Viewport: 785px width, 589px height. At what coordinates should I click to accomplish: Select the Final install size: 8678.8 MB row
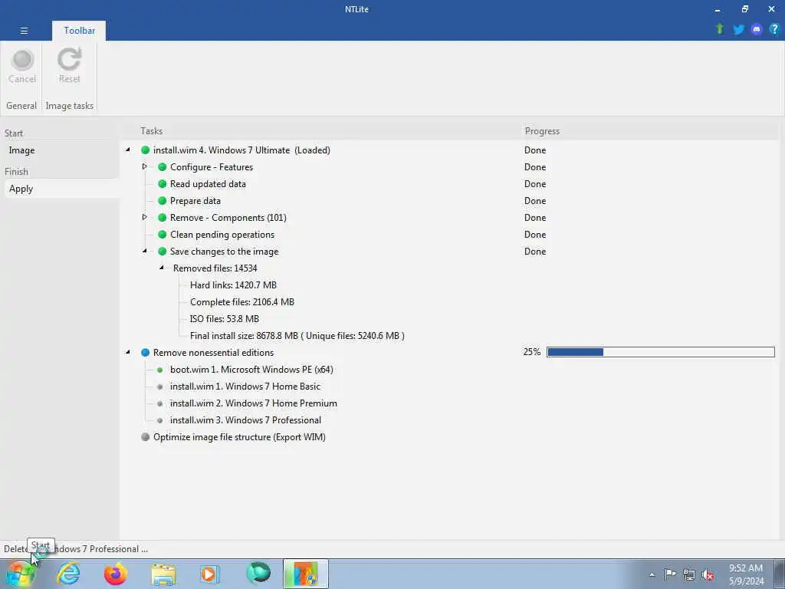[297, 336]
